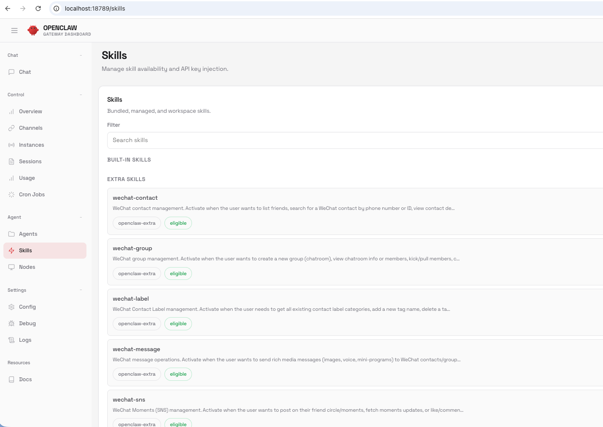Viewport: 603px width, 427px height.
Task: Click the OpenClaw crab logo
Action: (33, 30)
